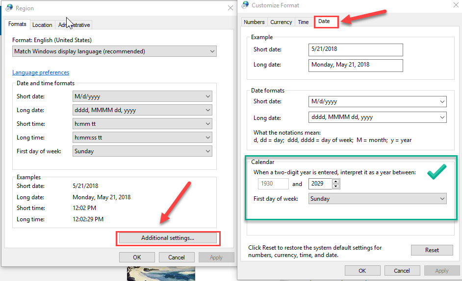Screen dimensions: 462x281
Task: Decrease the two-digit year end value
Action: point(335,186)
